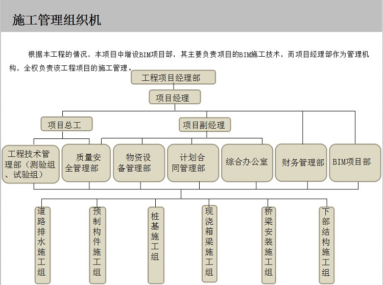
Task: Click the 现浇箱梁施工组 vertical box
Action: [209, 244]
